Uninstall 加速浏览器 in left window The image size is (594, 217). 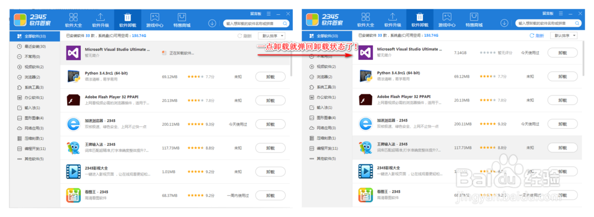point(270,125)
